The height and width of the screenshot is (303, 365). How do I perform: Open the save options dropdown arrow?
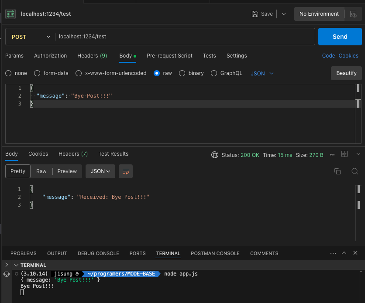pyautogui.click(x=283, y=14)
